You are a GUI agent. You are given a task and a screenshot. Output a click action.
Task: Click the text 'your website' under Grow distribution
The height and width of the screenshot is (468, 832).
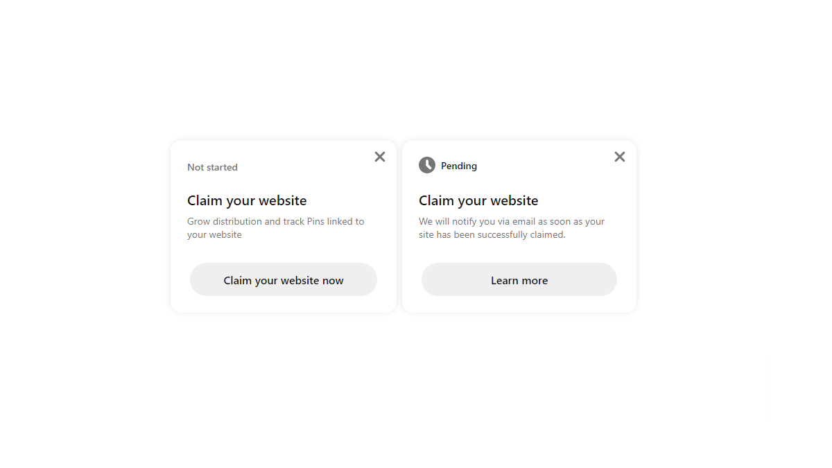(x=214, y=234)
